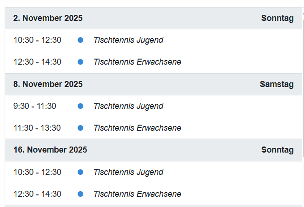Select the 2. November 2025 date header

click(x=48, y=18)
